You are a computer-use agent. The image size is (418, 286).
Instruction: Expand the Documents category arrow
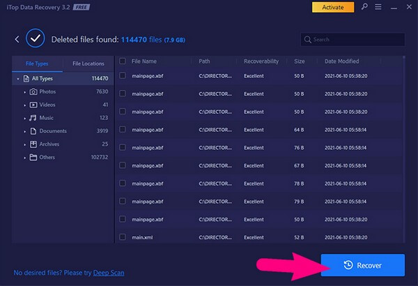25,131
